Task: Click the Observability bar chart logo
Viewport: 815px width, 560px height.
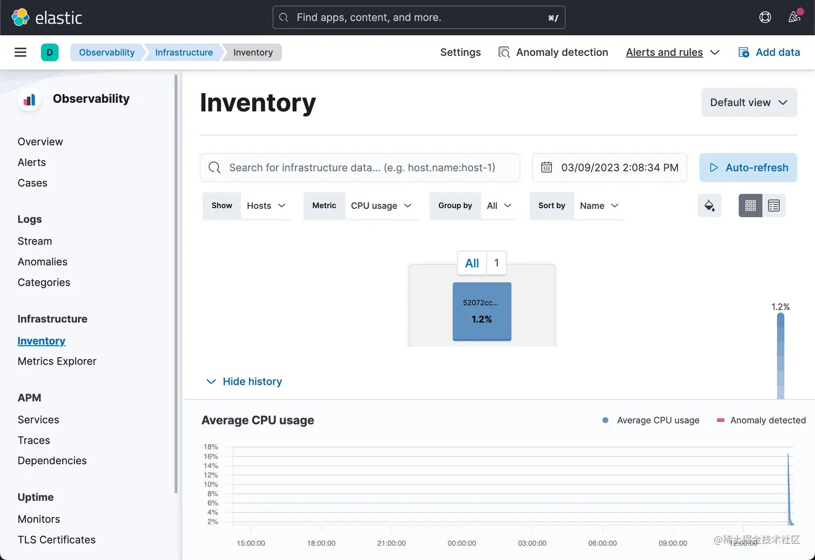Action: tap(30, 99)
